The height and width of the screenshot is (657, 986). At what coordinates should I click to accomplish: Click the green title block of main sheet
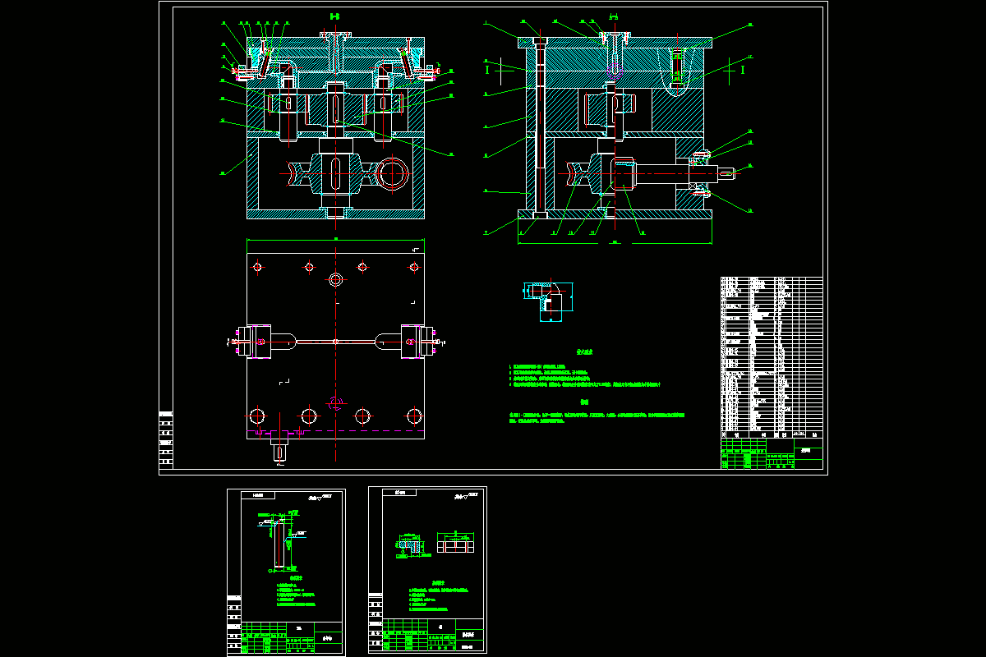click(772, 454)
